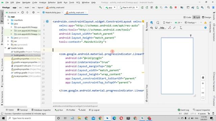Open the Database Inspector tool window

click(x=41, y=110)
